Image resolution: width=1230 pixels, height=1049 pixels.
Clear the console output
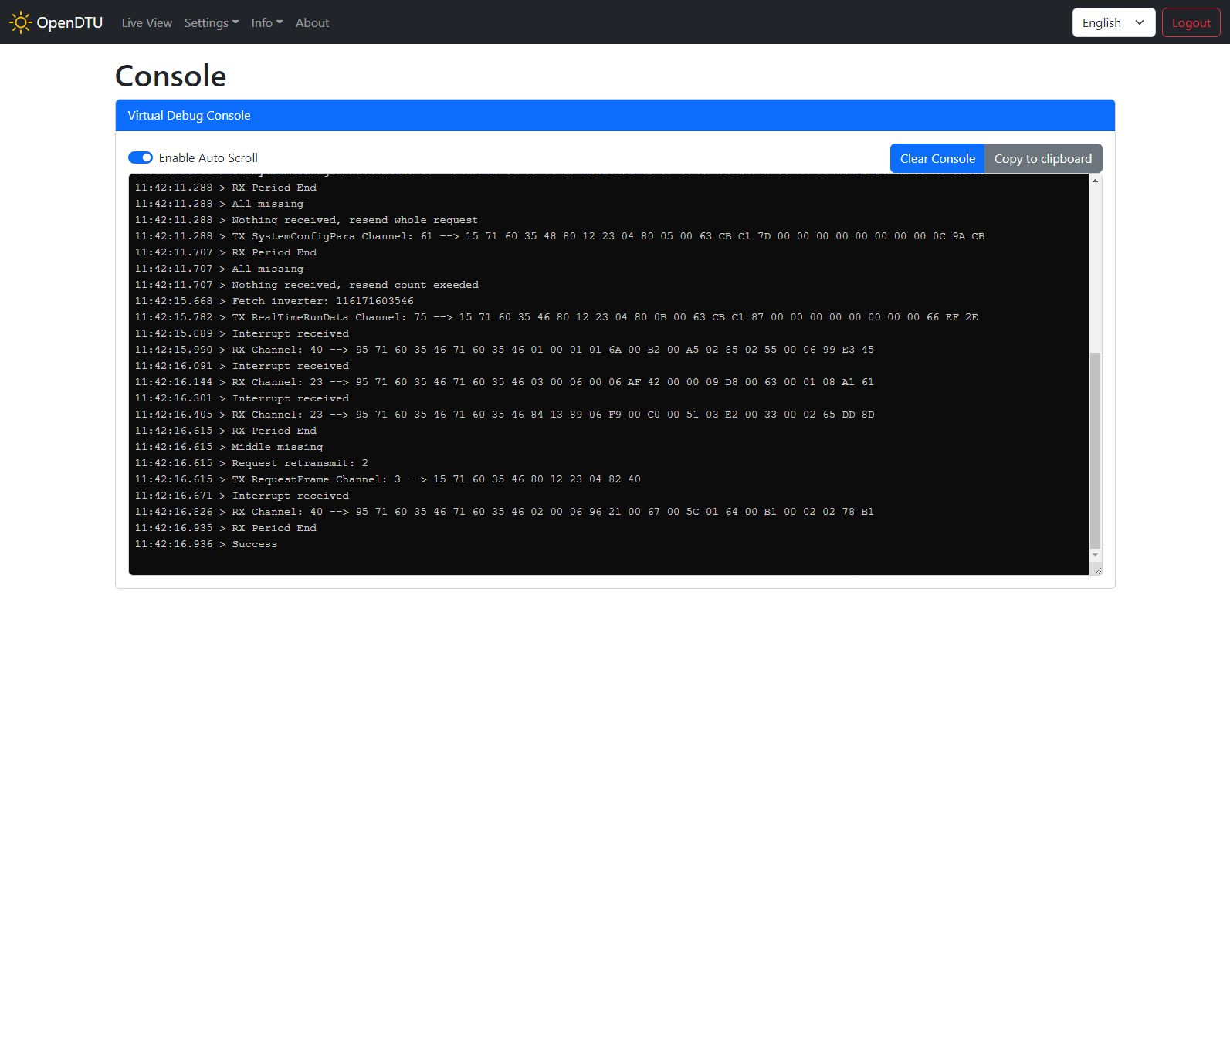(x=937, y=158)
